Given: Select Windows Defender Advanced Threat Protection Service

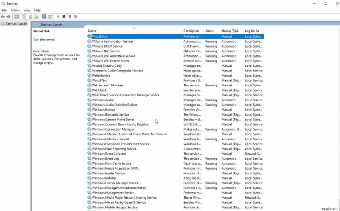Looking at the screenshot, I should point(176,134).
